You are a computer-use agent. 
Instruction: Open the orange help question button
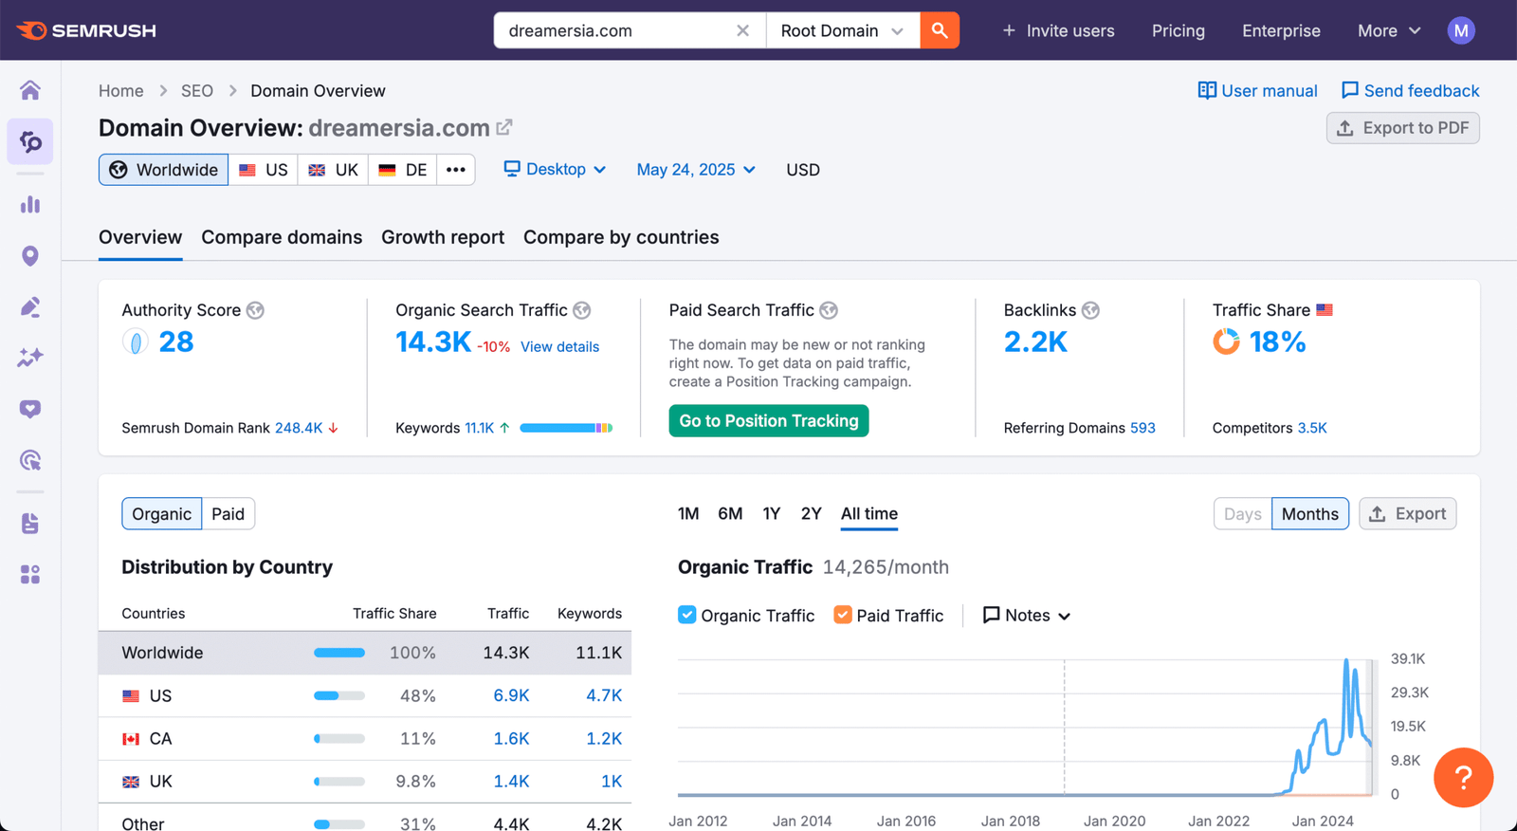pos(1463,778)
